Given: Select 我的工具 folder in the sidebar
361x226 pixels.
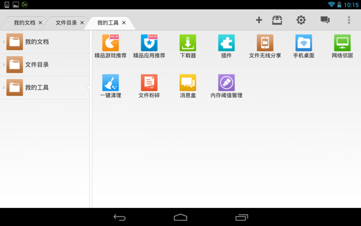Looking at the screenshot, I should (x=45, y=87).
